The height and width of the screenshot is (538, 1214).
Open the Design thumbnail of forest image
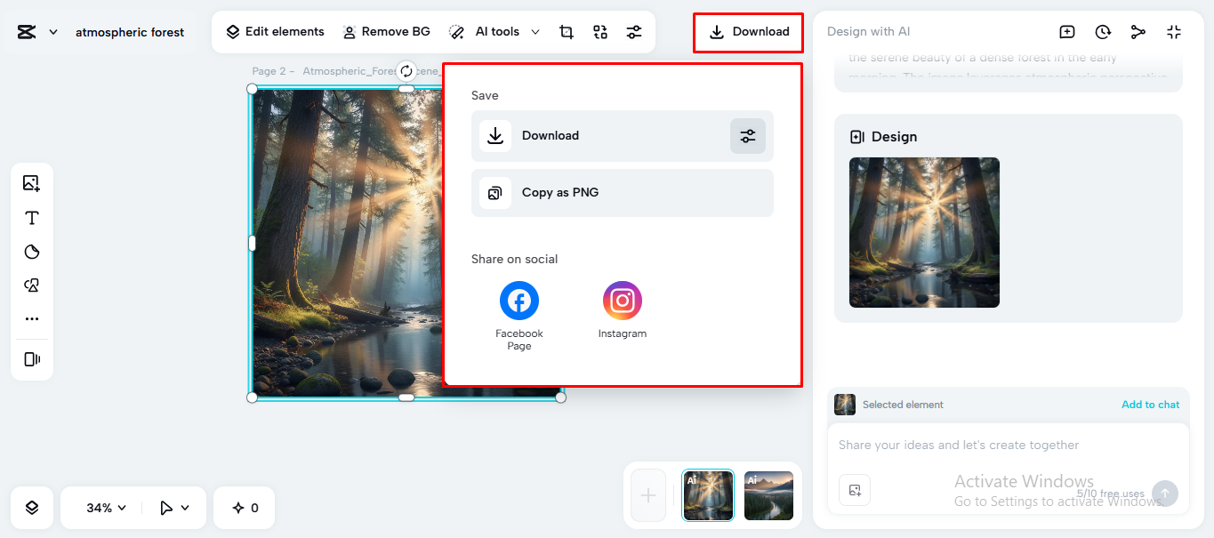click(x=924, y=232)
